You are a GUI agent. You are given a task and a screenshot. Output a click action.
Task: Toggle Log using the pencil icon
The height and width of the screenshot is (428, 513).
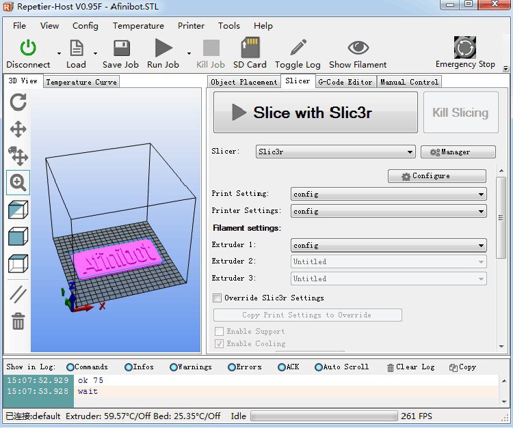coord(298,48)
